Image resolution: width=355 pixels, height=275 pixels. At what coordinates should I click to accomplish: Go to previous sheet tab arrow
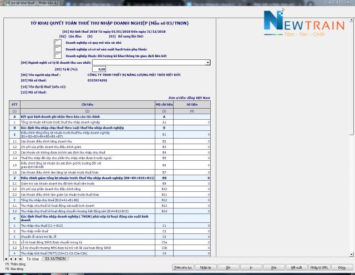tap(11, 259)
